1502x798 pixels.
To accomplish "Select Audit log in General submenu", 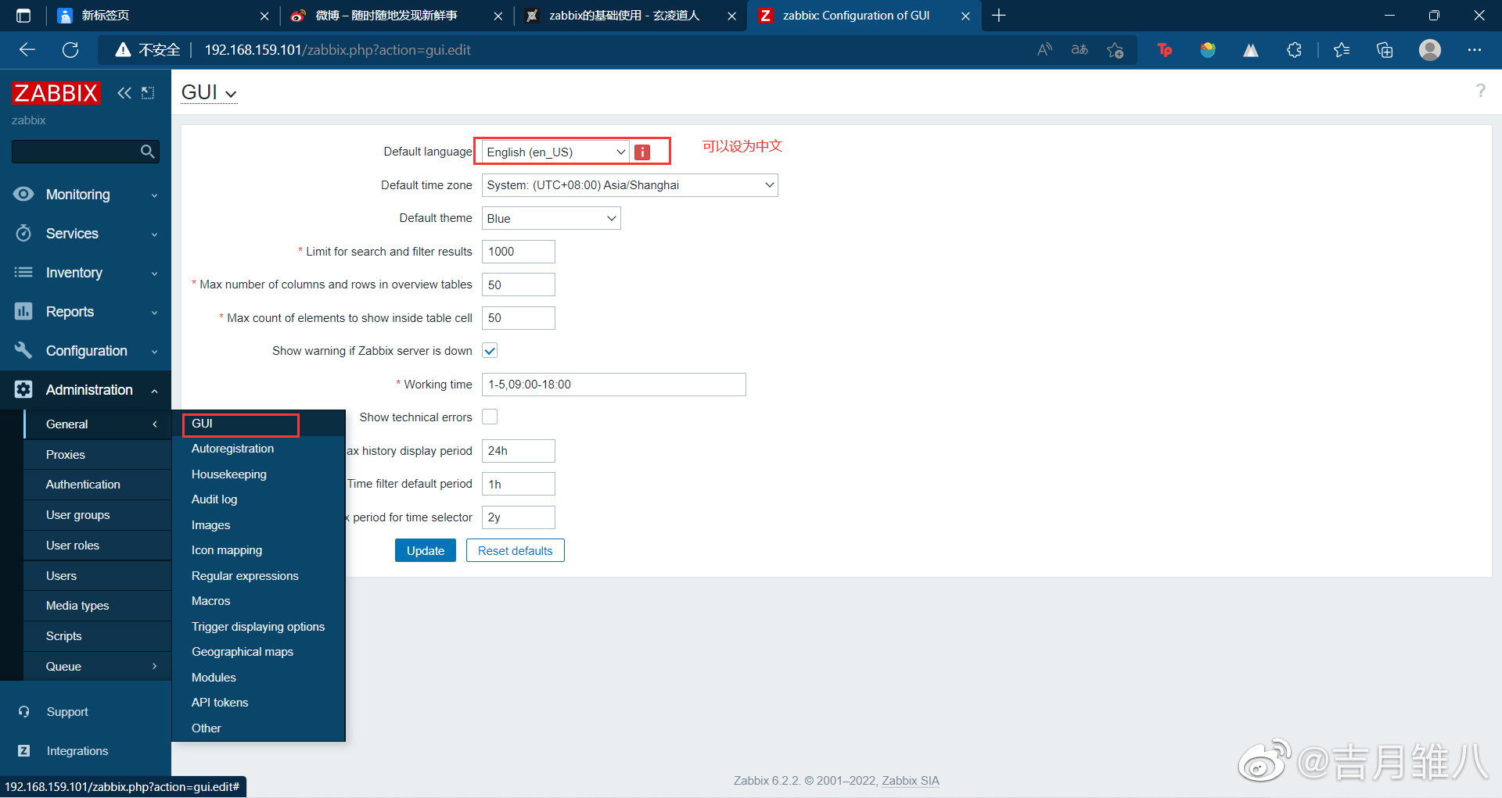I will 214,499.
